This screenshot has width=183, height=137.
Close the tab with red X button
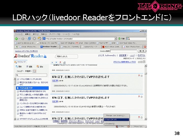[145, 47]
